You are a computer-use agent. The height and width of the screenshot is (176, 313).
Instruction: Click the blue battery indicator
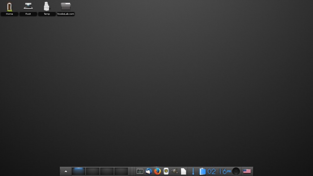[203, 171]
